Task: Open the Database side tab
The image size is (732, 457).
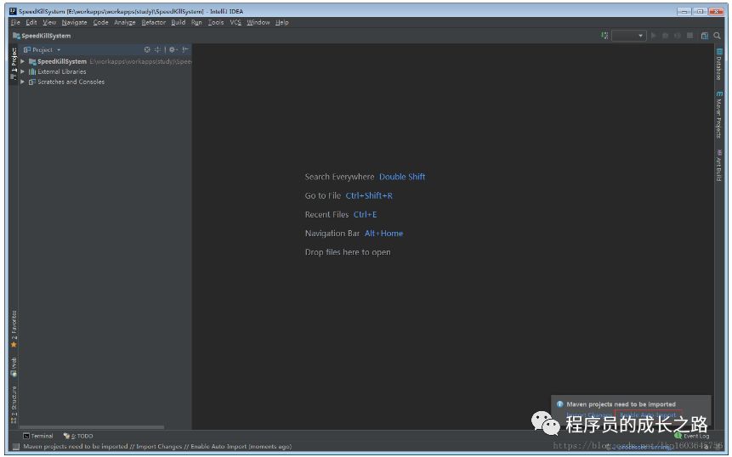Action: pyautogui.click(x=718, y=64)
